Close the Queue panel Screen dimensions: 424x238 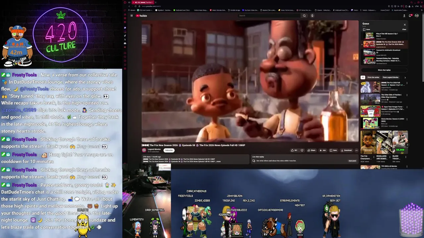(x=404, y=24)
